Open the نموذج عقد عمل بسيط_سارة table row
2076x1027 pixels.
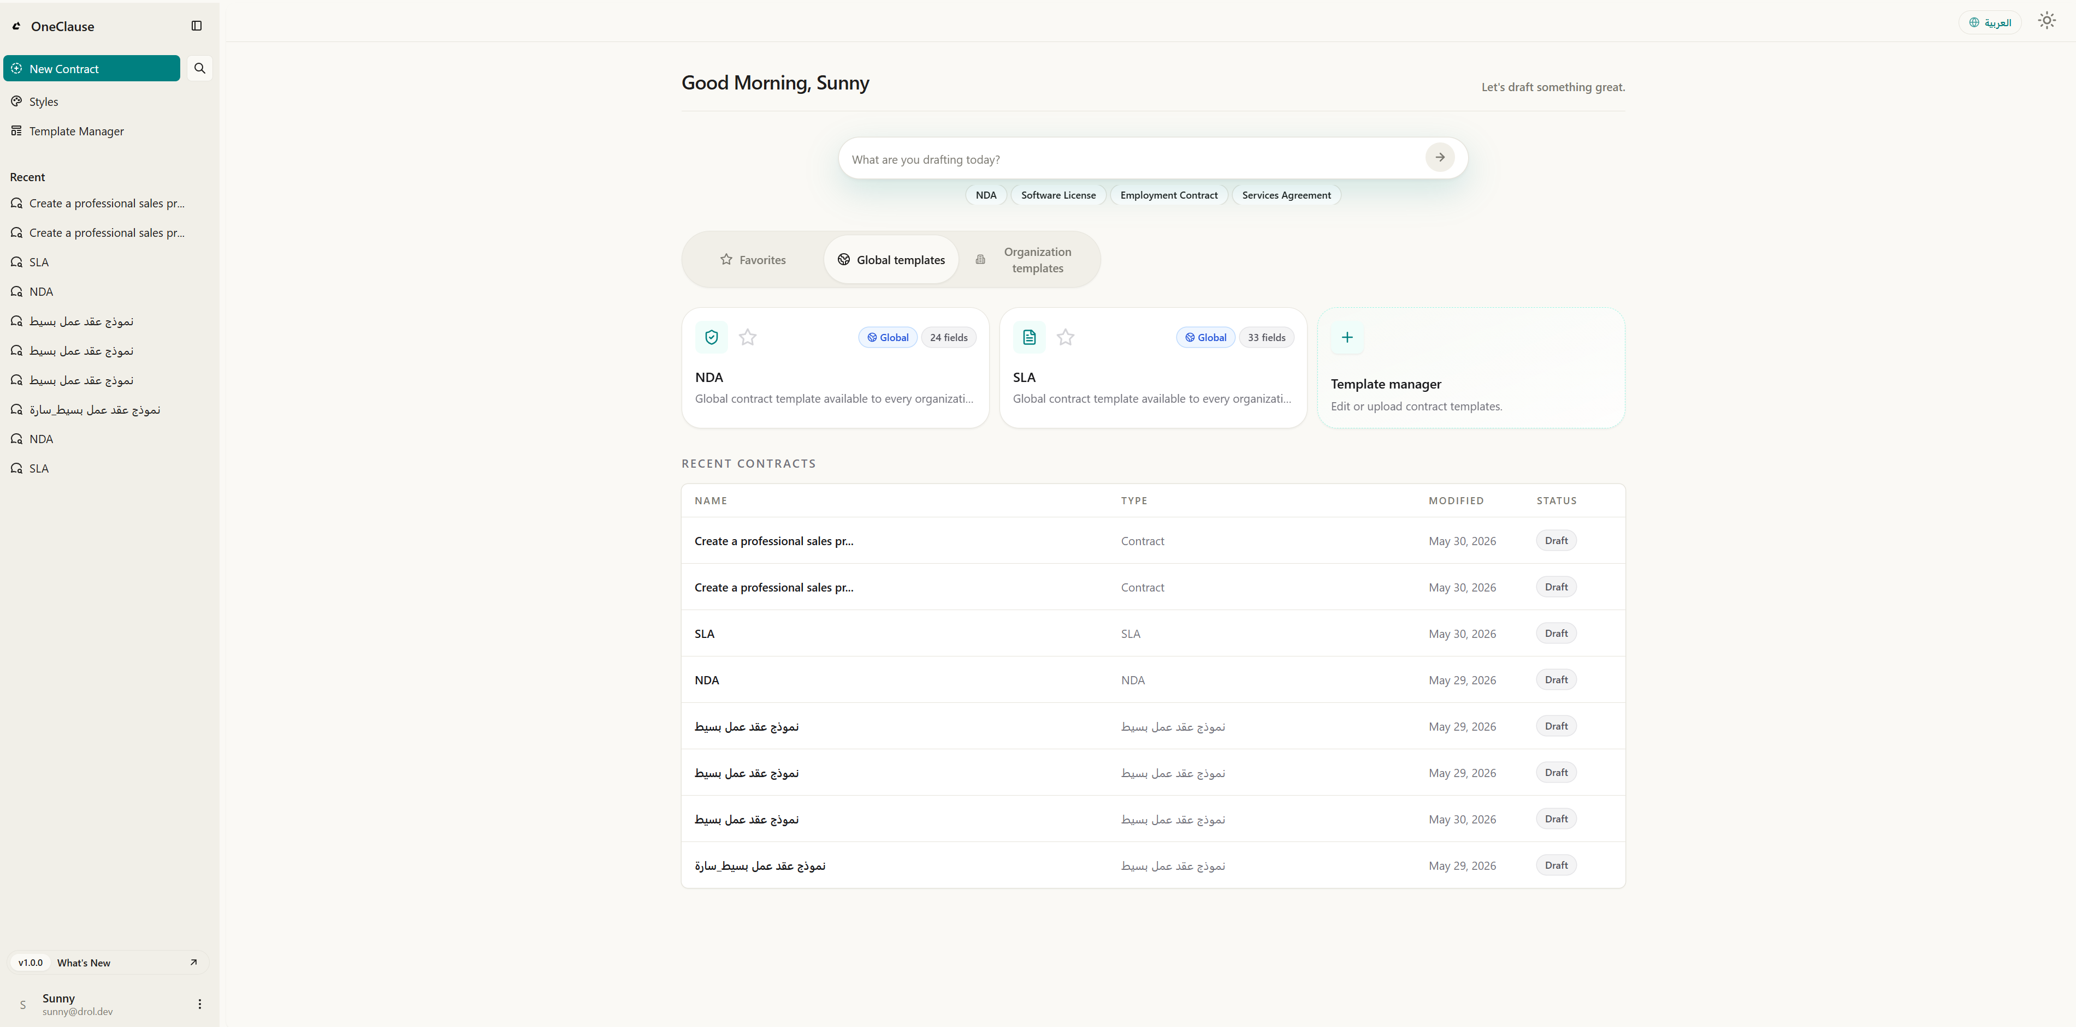[1154, 866]
